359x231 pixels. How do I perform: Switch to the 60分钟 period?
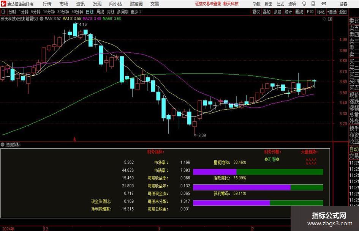(x=77, y=12)
